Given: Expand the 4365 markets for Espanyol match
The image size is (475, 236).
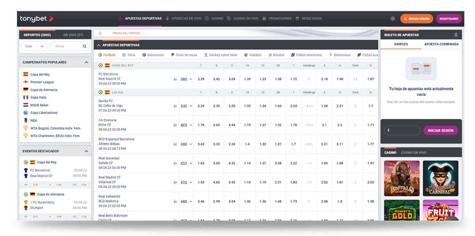Looking at the screenshot, I should point(186,144).
